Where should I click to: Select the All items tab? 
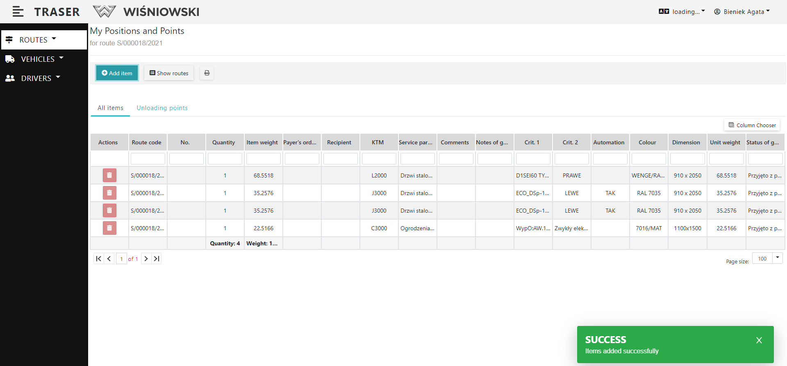[110, 108]
